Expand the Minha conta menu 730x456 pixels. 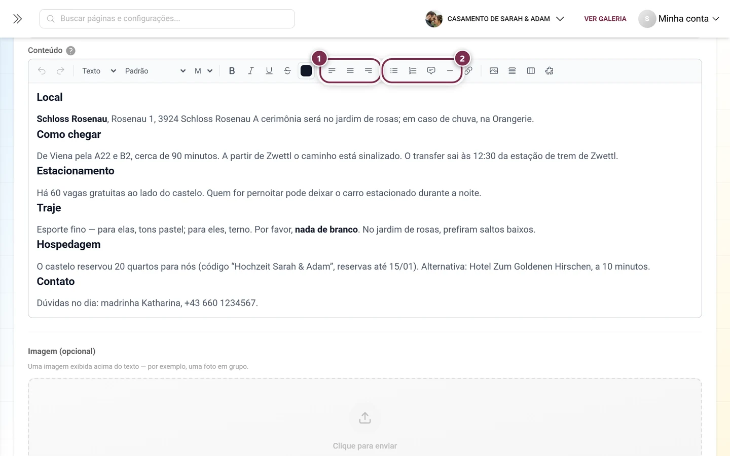pos(679,19)
